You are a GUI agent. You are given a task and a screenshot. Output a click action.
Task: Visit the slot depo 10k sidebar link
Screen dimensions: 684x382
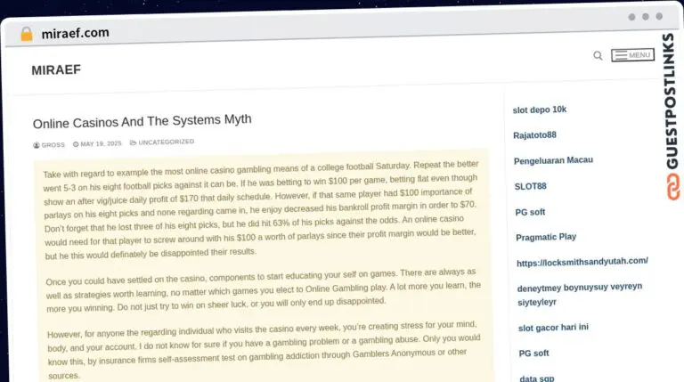[540, 110]
